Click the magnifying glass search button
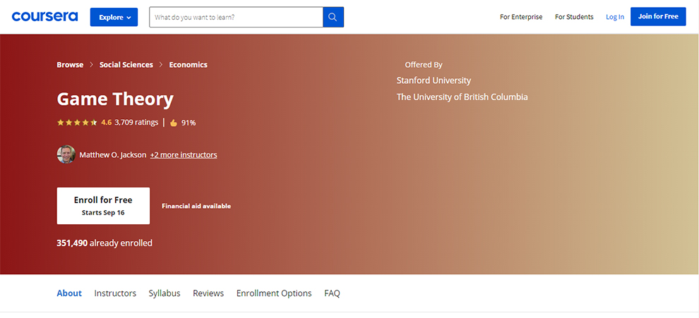 [x=333, y=17]
